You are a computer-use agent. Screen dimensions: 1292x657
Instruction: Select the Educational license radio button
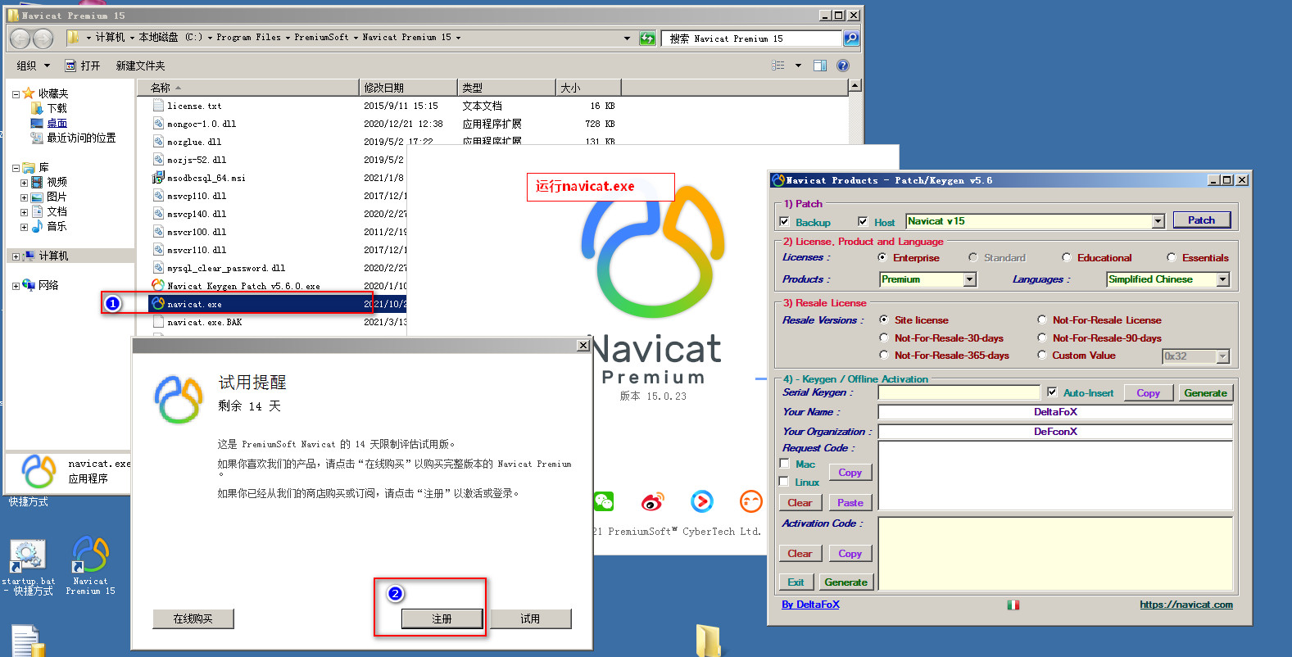(x=1067, y=258)
